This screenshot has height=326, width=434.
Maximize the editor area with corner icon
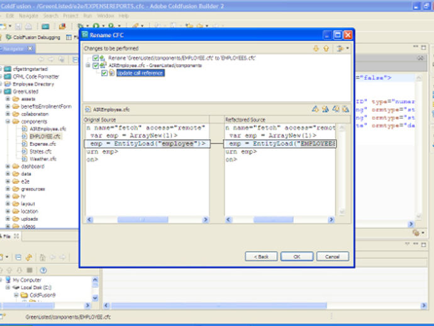click(423, 48)
